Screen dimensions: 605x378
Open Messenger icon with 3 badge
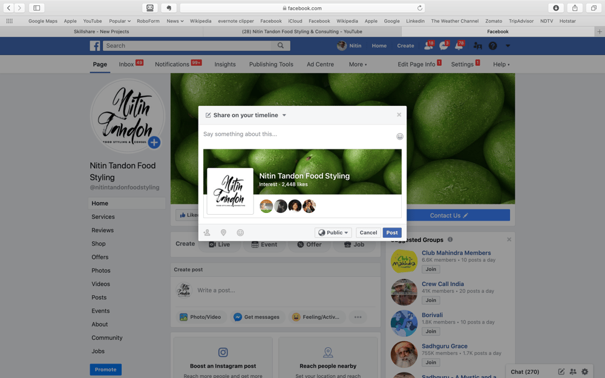(443, 45)
